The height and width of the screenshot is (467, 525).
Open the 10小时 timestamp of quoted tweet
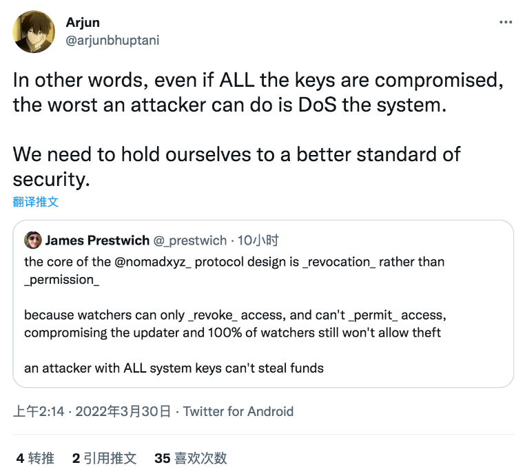click(x=258, y=240)
